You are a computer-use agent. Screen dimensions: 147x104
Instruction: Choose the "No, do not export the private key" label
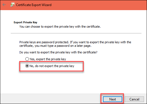pyautogui.click(x=52, y=66)
